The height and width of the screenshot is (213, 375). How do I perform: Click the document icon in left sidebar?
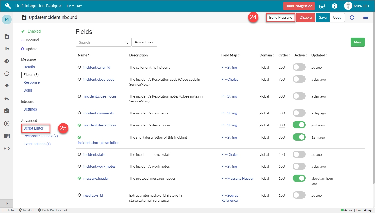coord(7,36)
